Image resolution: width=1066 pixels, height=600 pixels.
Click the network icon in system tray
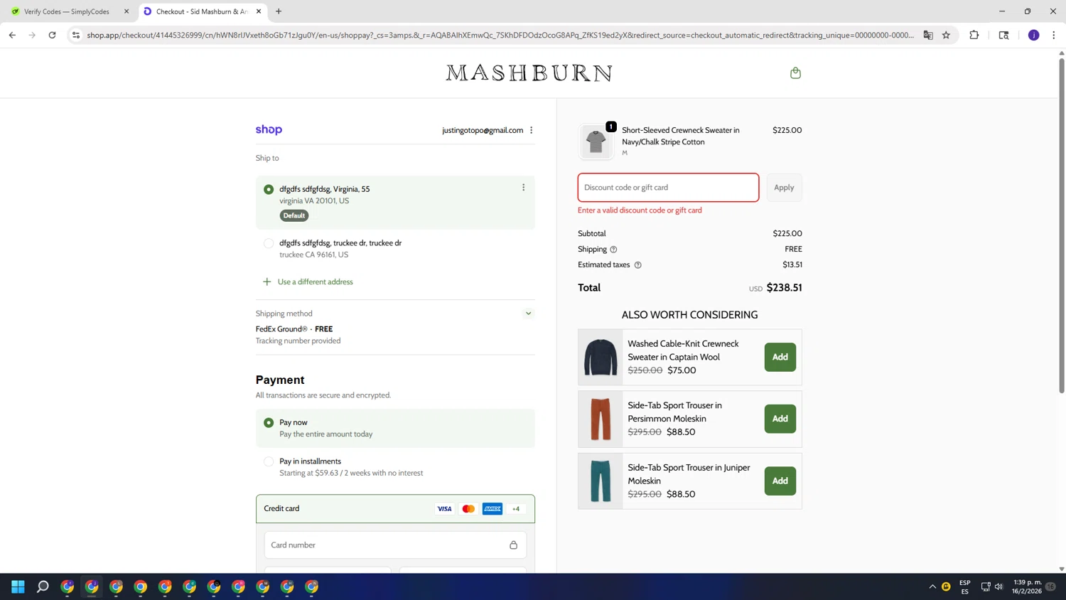tap(985, 586)
